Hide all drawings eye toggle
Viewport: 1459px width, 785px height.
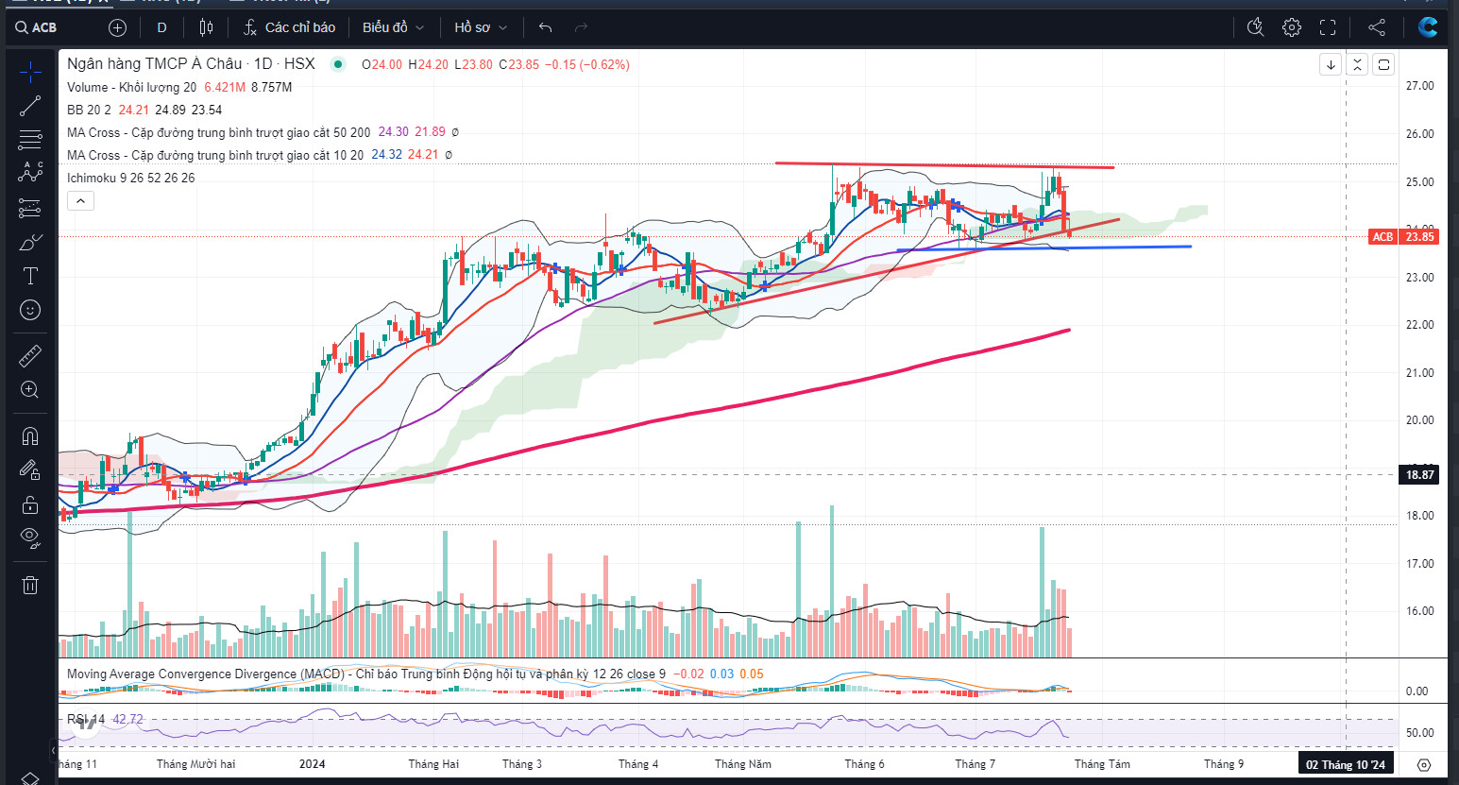[x=30, y=538]
